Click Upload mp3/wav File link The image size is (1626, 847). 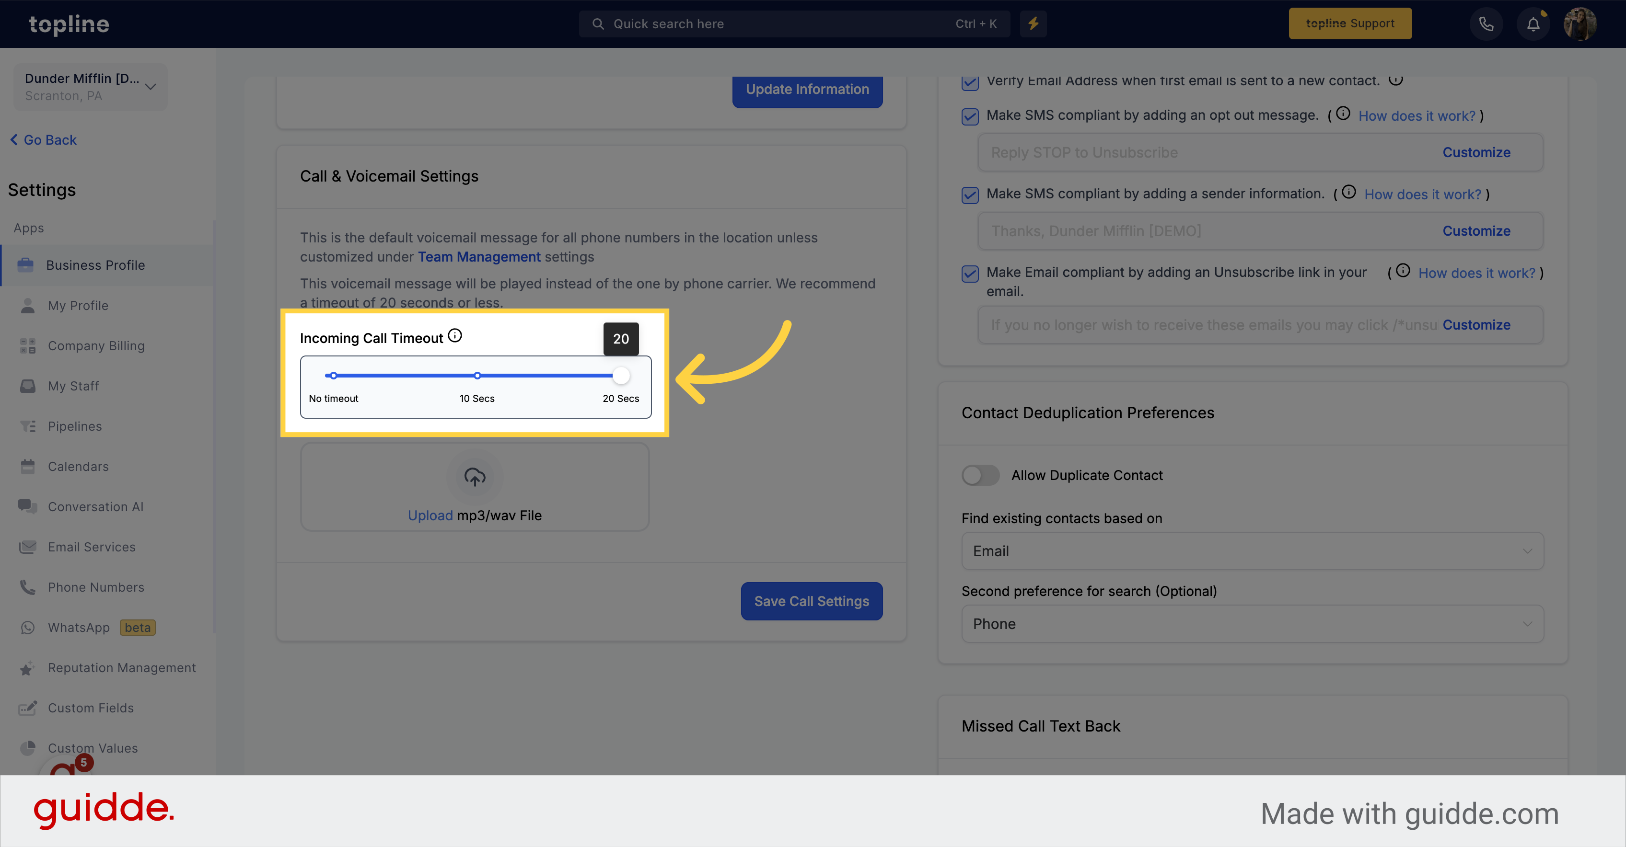[x=475, y=516]
